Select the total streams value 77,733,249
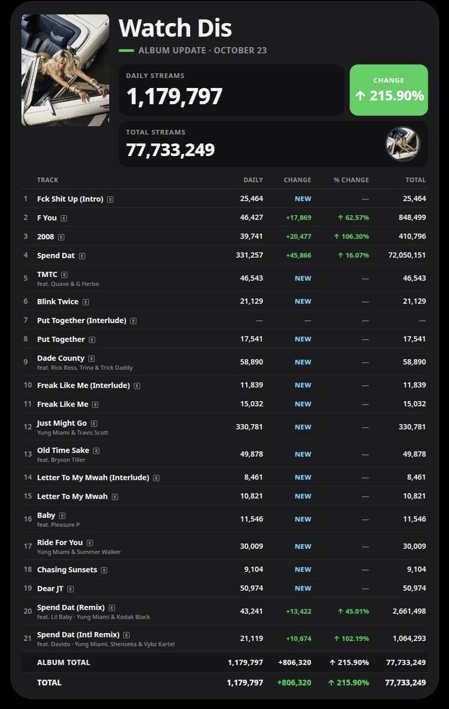Image resolution: width=449 pixels, height=709 pixels. pyautogui.click(x=170, y=149)
